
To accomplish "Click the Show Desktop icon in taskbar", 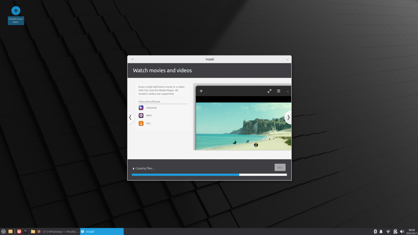I will 10,231.
